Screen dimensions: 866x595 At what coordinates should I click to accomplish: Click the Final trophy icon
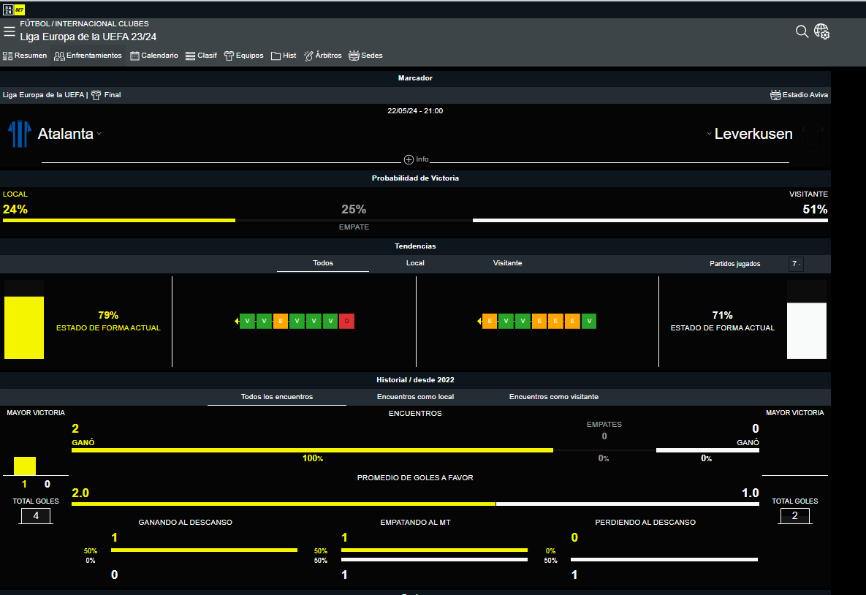coord(96,95)
